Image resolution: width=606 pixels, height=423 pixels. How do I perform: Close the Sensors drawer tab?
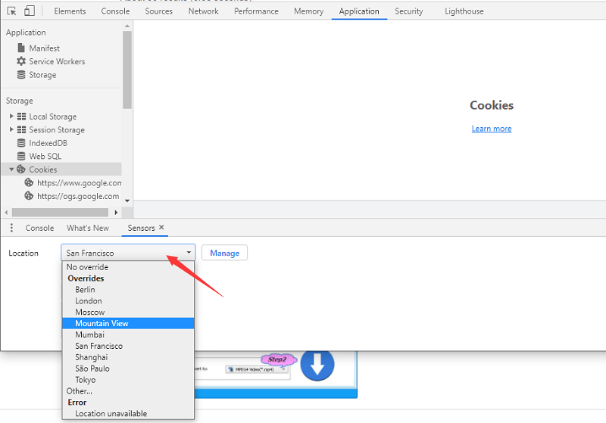[161, 228]
